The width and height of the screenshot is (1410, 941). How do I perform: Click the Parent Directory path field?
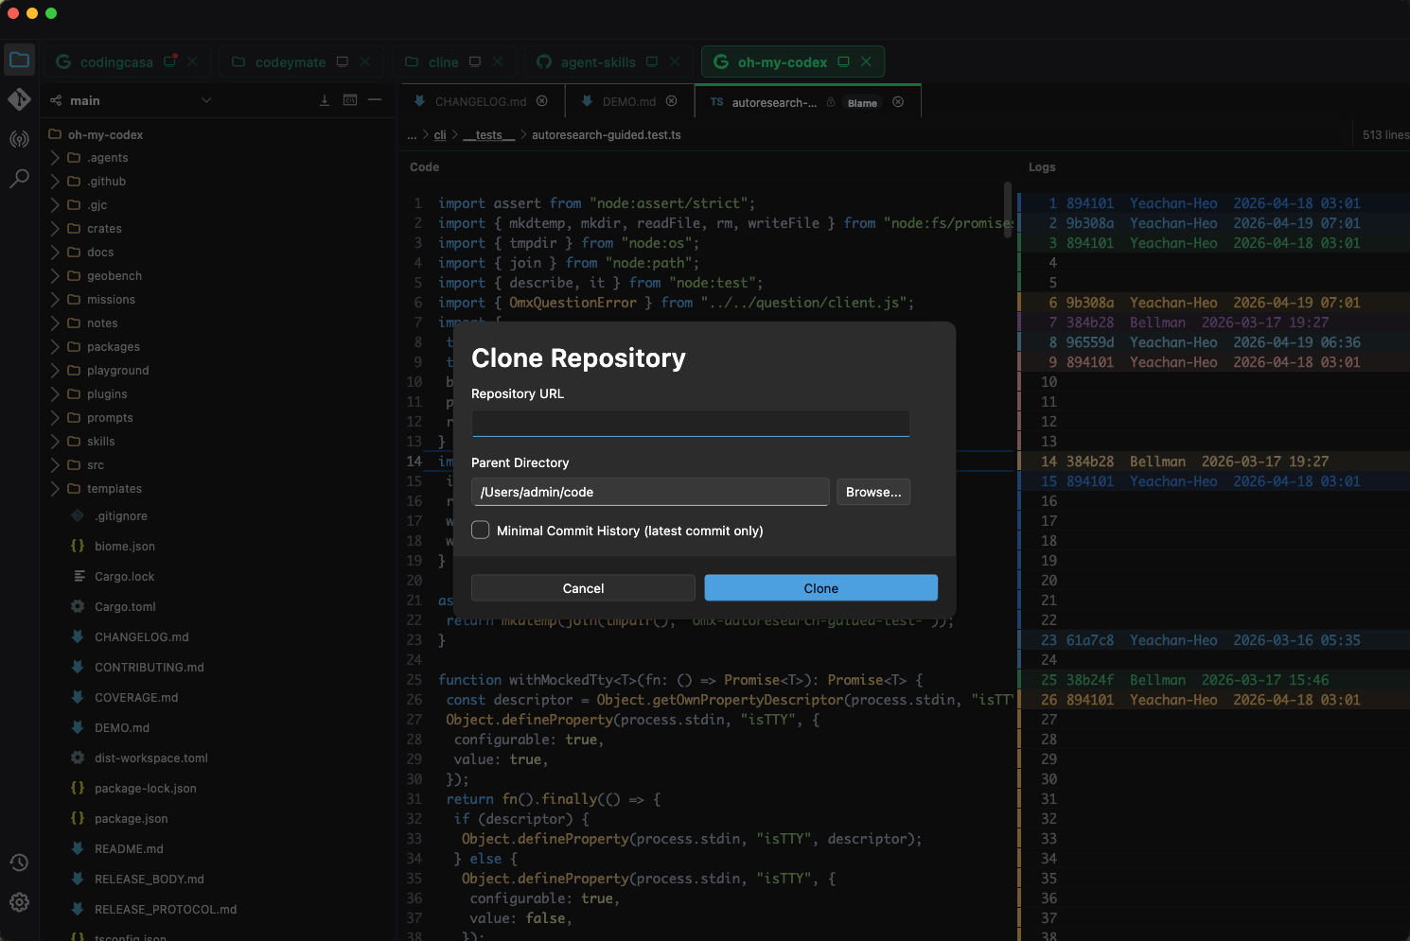click(650, 492)
